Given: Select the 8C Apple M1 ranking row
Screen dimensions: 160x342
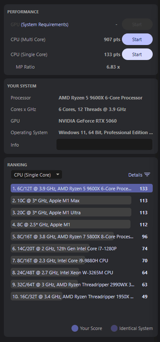Looking at the screenshot, I should coord(82,225).
